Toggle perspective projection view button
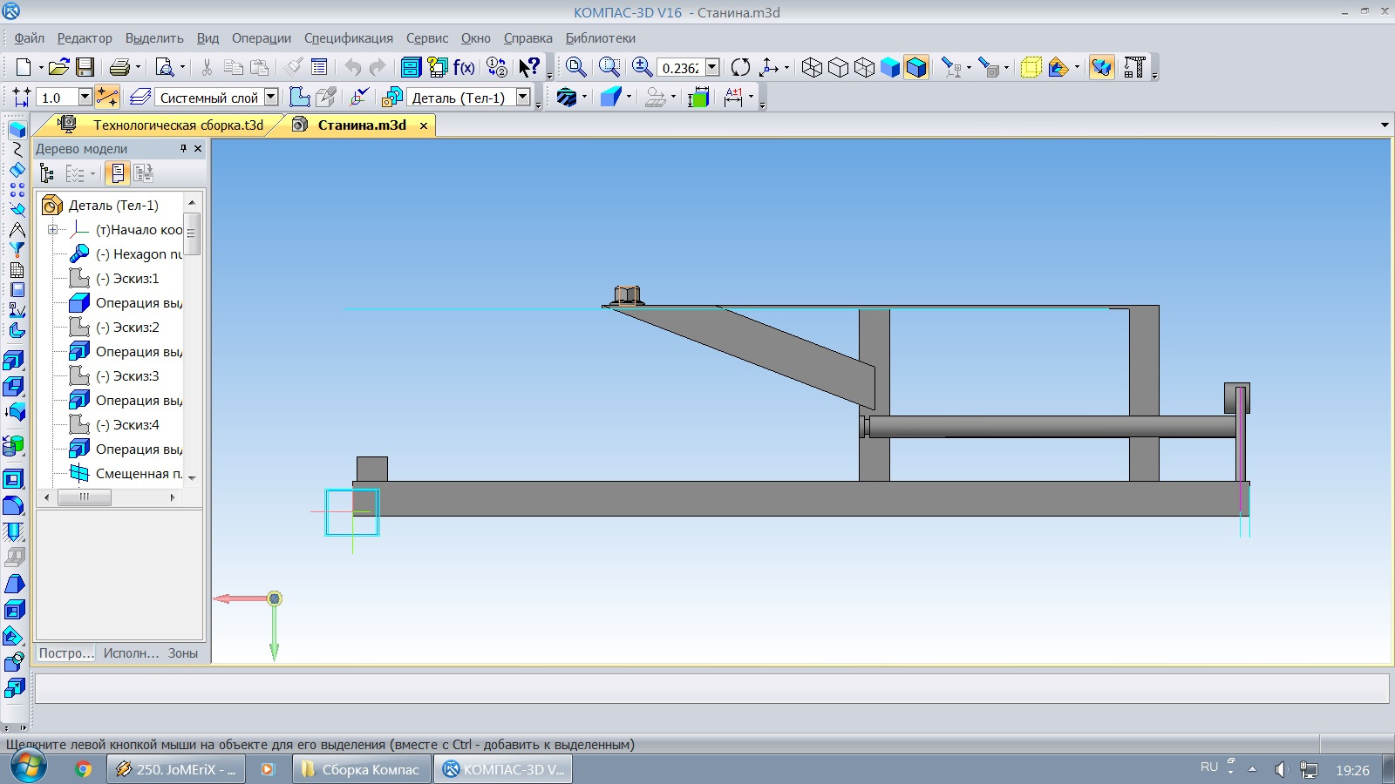 pos(1031,67)
